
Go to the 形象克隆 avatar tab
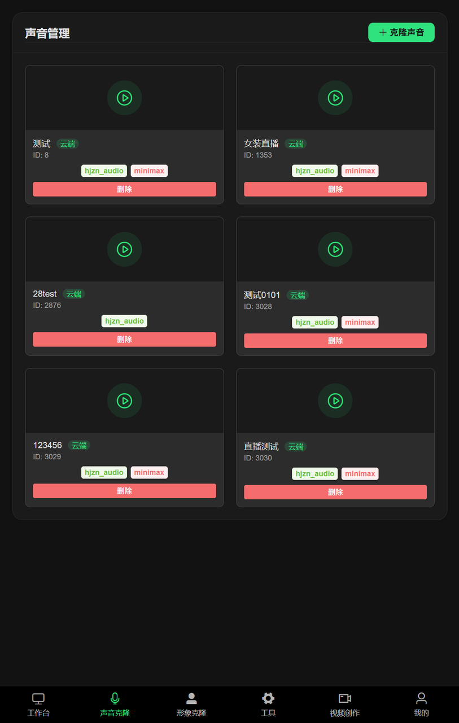point(191,704)
